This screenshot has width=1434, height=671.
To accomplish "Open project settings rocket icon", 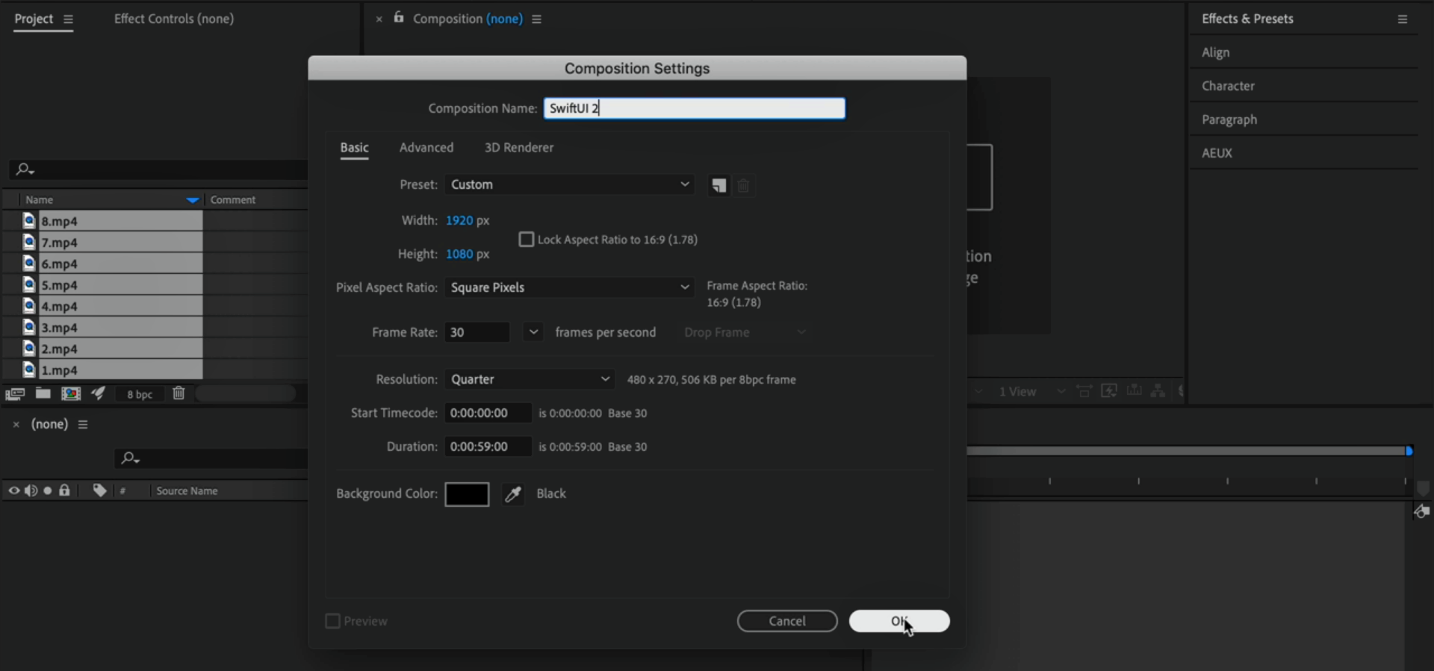I will (99, 393).
